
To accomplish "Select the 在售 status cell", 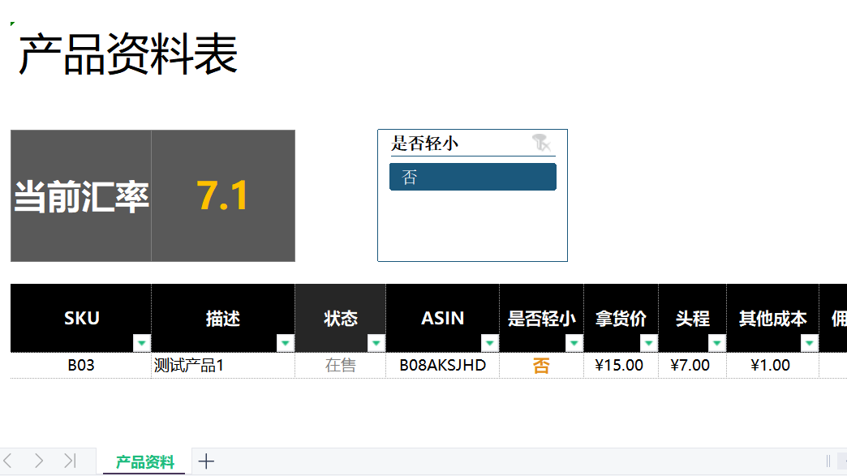I will point(340,366).
